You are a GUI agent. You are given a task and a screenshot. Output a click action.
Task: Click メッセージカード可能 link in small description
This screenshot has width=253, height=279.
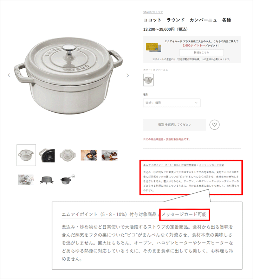212,165
